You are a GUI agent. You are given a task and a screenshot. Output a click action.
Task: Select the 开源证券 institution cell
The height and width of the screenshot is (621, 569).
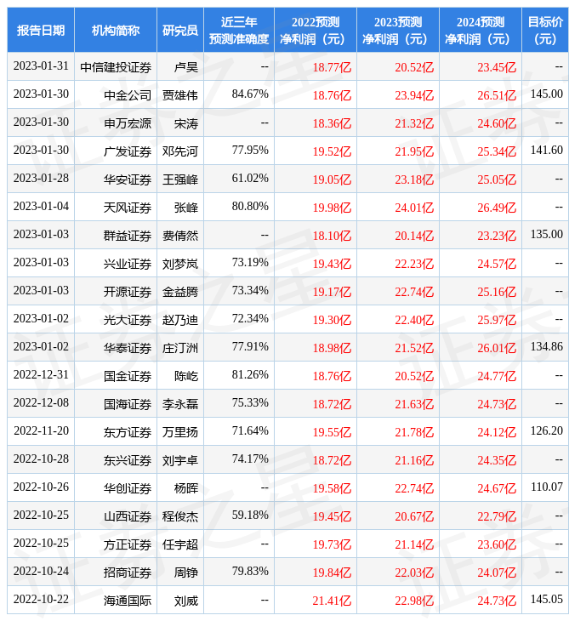pyautogui.click(x=116, y=292)
